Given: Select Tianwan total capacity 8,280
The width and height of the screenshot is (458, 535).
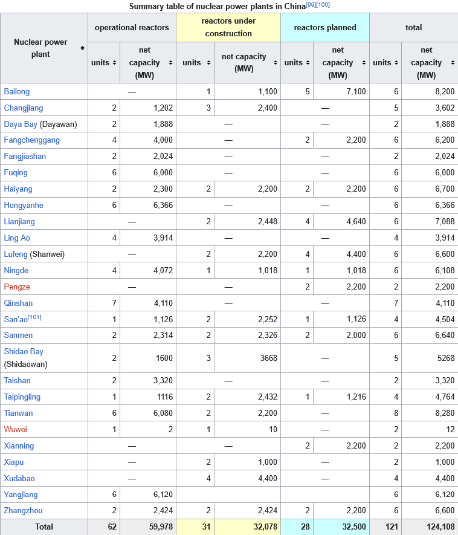Looking at the screenshot, I should (445, 413).
